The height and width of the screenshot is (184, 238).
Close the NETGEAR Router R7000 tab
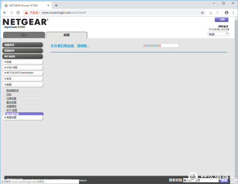point(48,6)
